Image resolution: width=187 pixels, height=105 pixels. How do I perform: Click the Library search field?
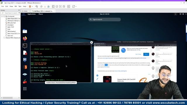10,13
